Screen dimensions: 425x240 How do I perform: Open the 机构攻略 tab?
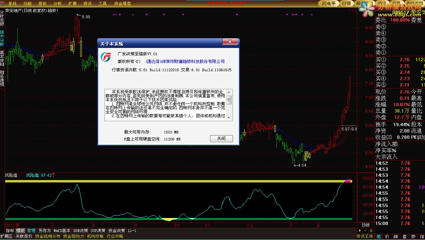click(x=95, y=236)
